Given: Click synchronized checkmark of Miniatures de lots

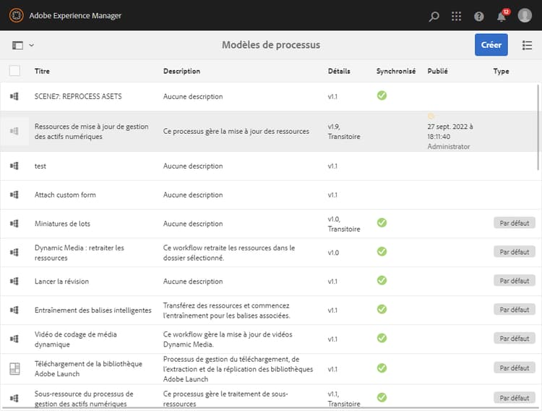Looking at the screenshot, I should 382,222.
